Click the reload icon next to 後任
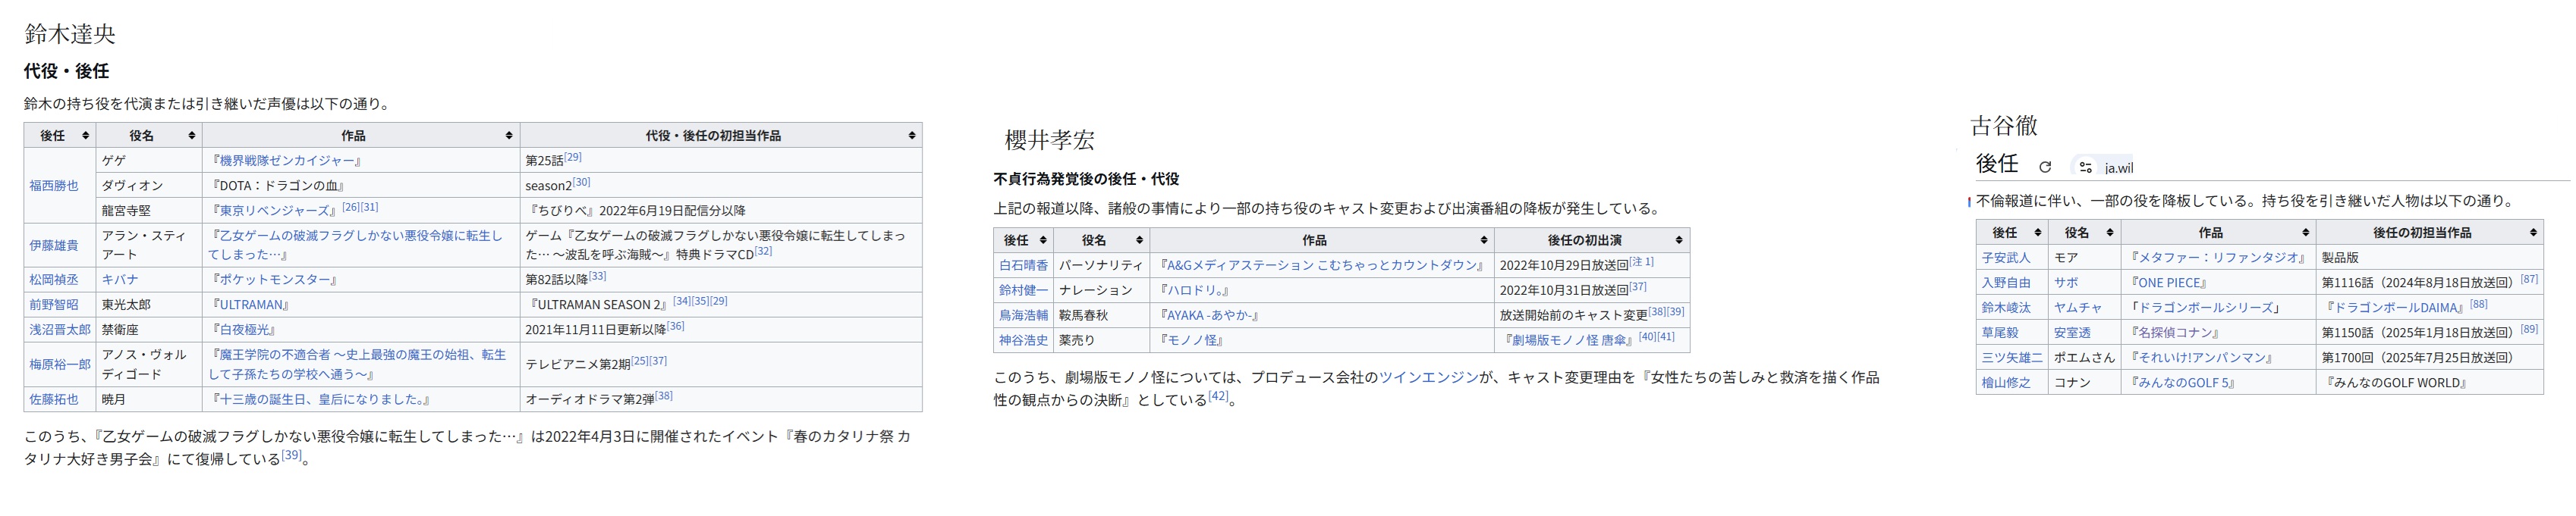Image resolution: width=2576 pixels, height=516 pixels. click(2045, 167)
